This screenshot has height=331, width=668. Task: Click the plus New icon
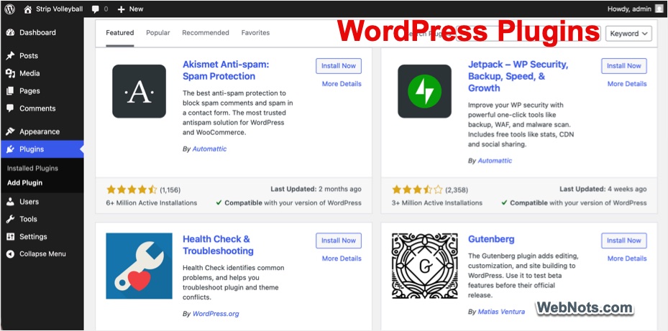tap(121, 9)
